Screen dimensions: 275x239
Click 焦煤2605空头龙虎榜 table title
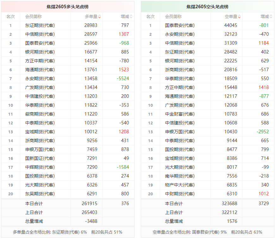207,7
